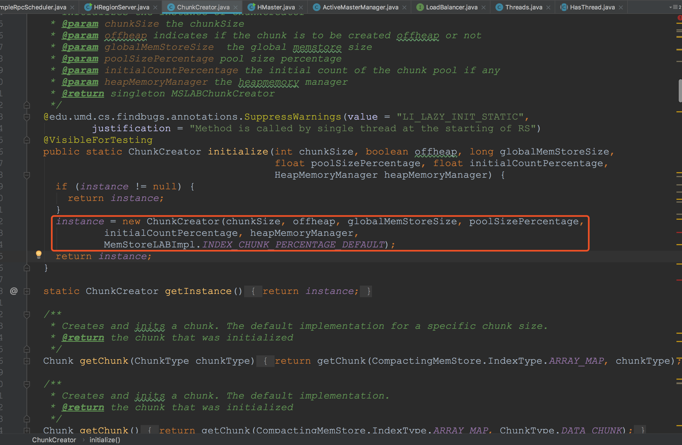Switch to the ActiveMasterManager.java tab

360,7
